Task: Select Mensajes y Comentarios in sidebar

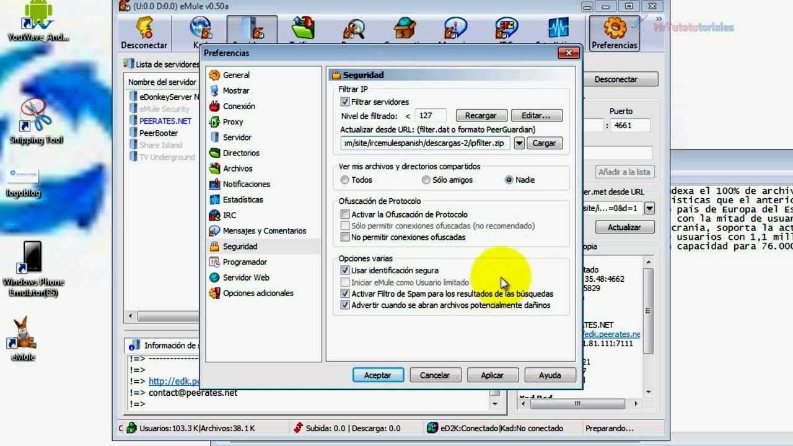Action: pos(264,230)
